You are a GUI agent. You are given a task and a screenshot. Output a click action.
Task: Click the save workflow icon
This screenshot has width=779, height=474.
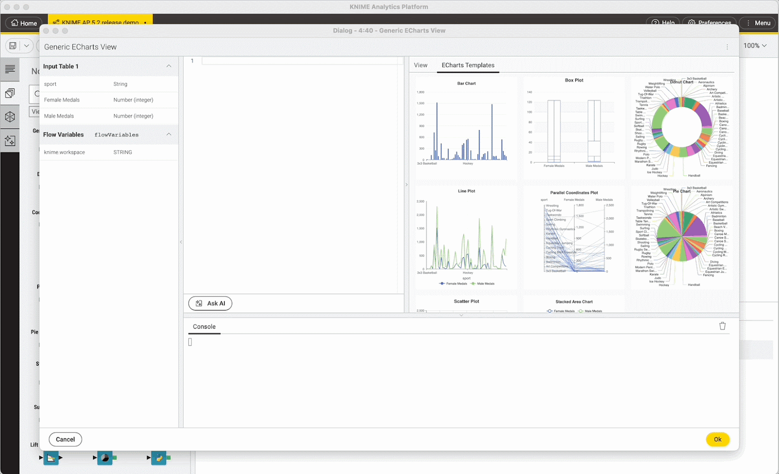[x=13, y=46]
